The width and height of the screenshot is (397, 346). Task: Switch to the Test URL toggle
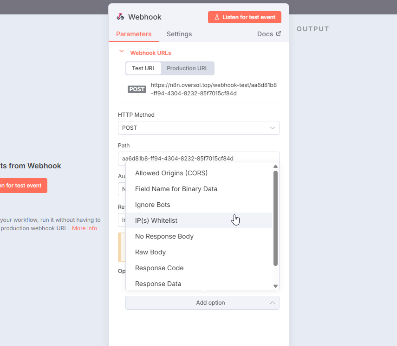pyautogui.click(x=143, y=68)
